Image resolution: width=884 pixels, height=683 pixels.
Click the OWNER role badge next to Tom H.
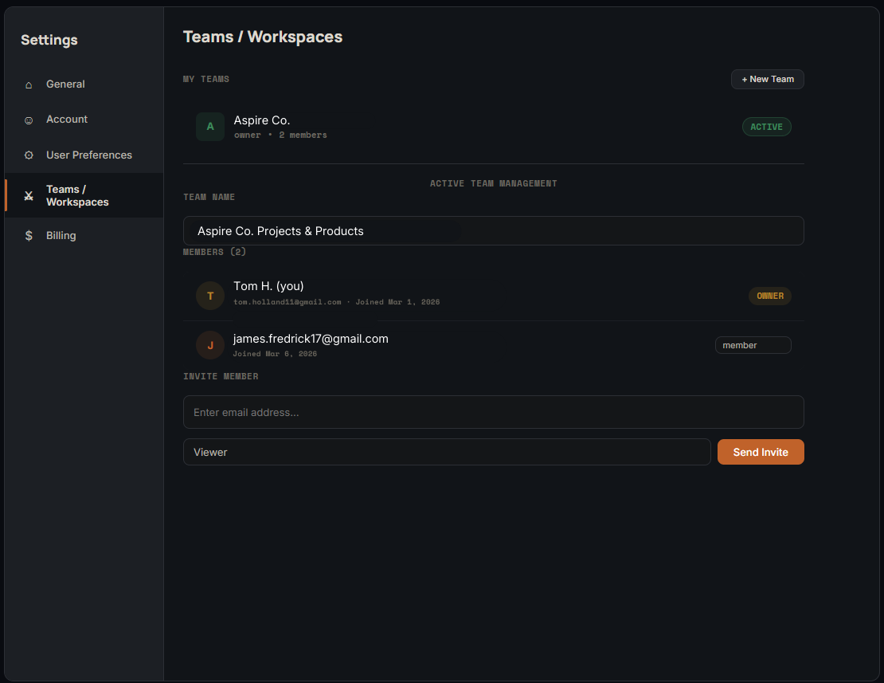(769, 295)
